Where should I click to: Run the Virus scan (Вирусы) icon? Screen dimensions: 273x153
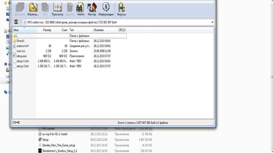(x=121, y=9)
